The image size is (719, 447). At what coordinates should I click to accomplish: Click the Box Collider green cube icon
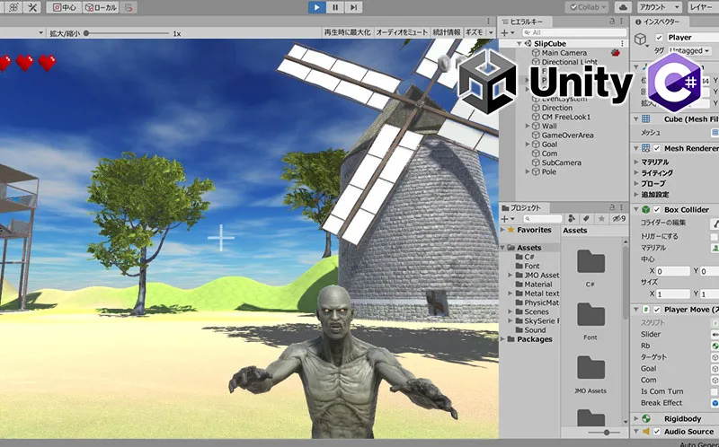645,210
